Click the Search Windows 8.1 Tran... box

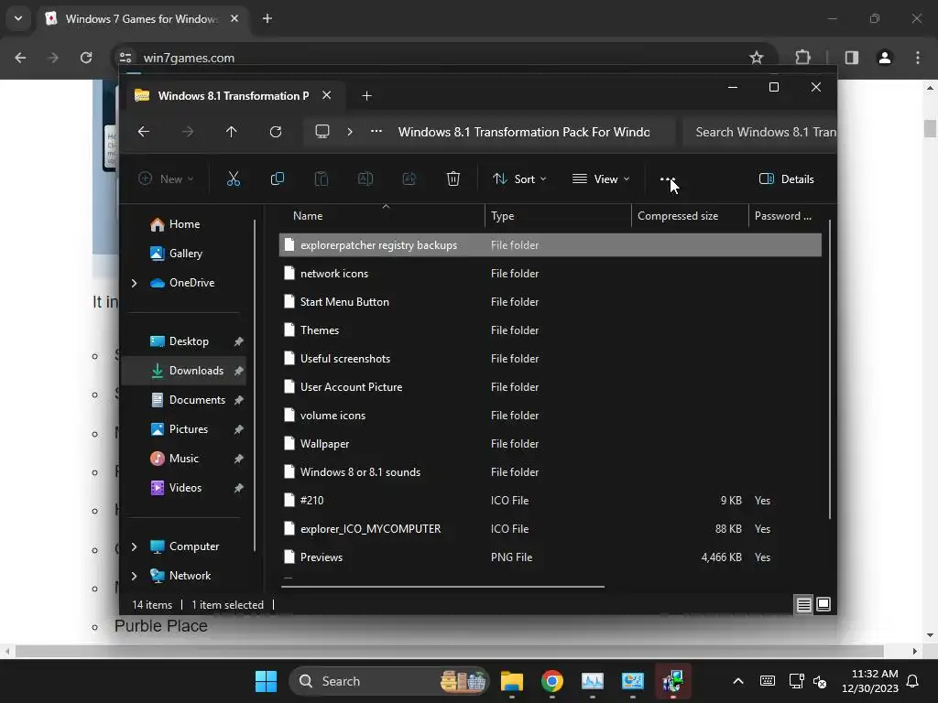(x=759, y=132)
